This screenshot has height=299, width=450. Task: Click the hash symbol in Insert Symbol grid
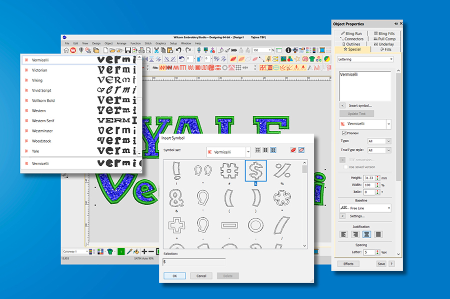click(229, 171)
